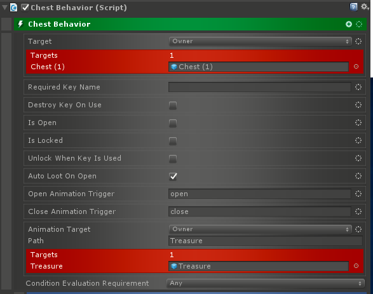Viewport: 373px width, 294px height.
Task: Disable the Chest Behavior script component checkbox
Action: 25,8
